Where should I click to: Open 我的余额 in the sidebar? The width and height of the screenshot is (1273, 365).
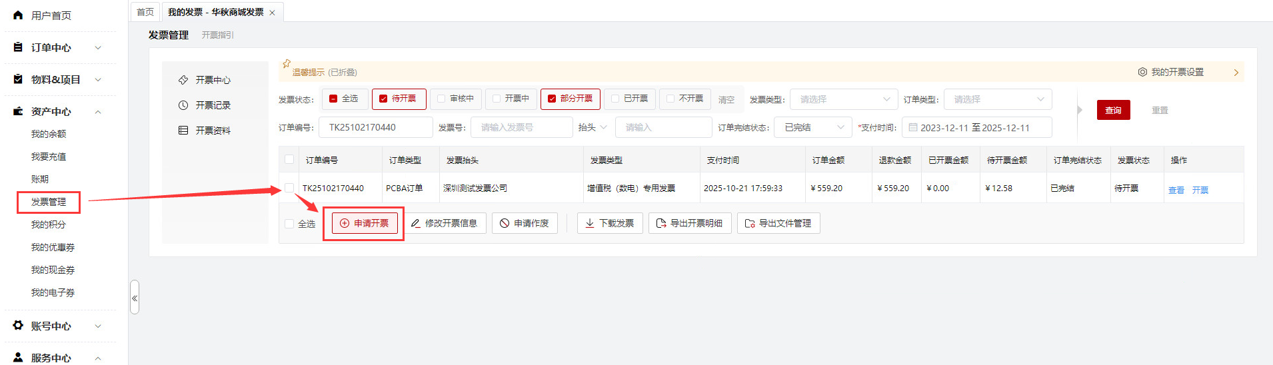point(49,134)
